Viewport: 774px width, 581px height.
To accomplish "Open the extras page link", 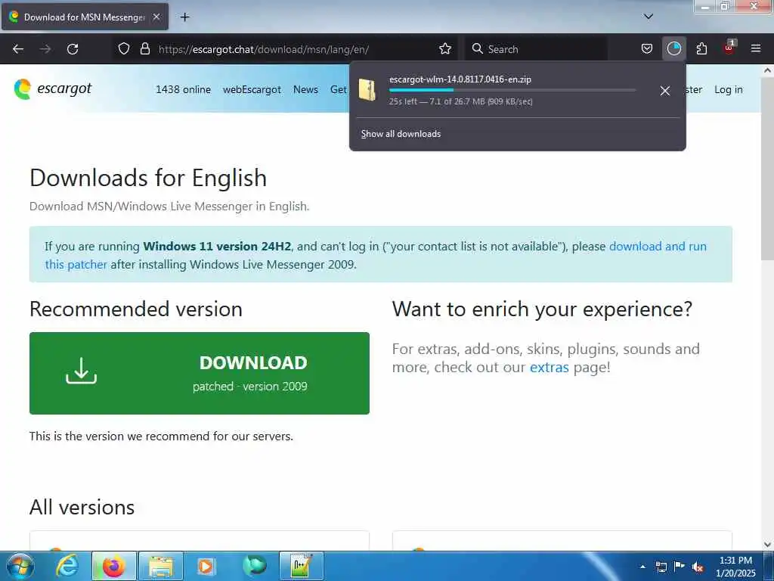I will 549,368.
